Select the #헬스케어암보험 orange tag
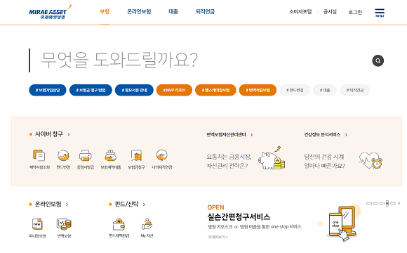The width and height of the screenshot is (407, 253). point(215,90)
